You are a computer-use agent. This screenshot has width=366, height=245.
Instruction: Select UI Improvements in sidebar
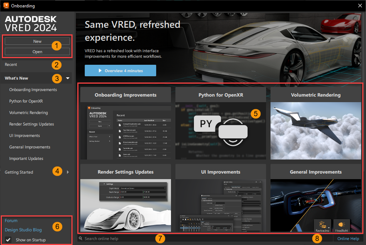pyautogui.click(x=24, y=135)
